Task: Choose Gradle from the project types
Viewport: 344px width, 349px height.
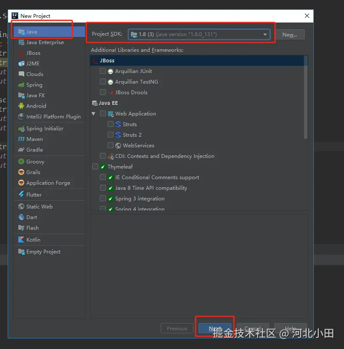Action: click(34, 150)
